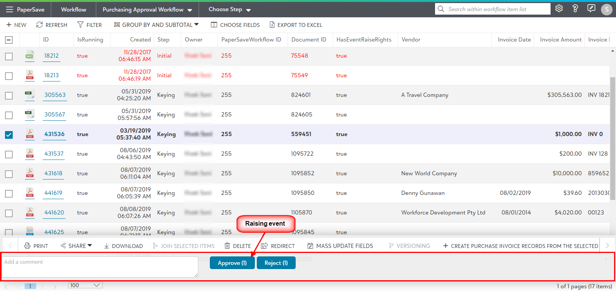Click the Refresh icon in toolbar
Screen dimensions: 616x291
(x=39, y=25)
